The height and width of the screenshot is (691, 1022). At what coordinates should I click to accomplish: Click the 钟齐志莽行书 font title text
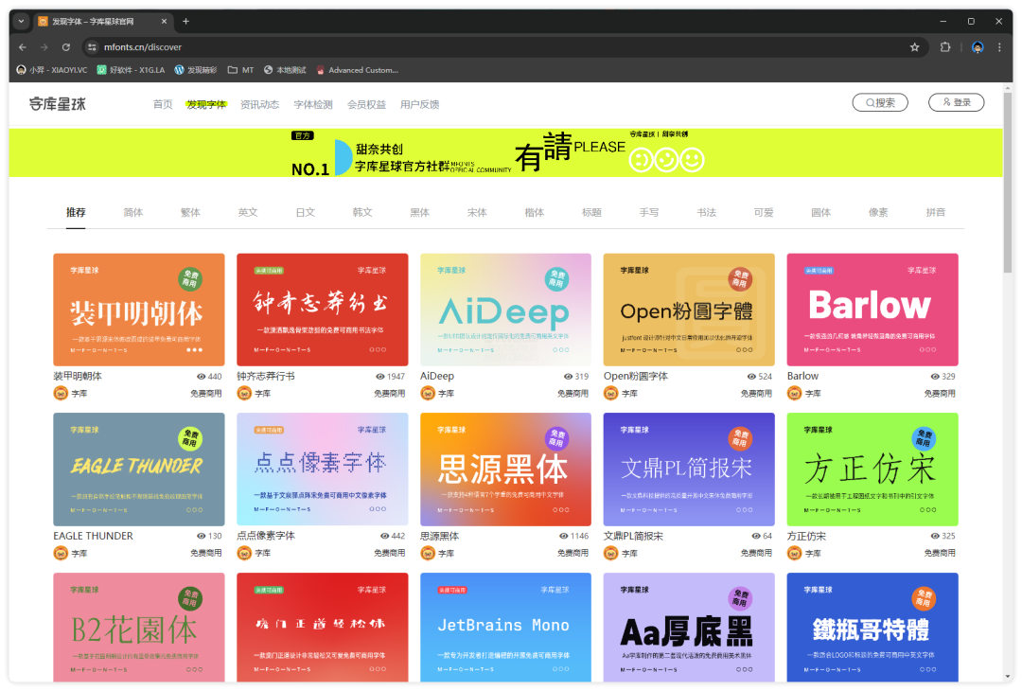266,376
